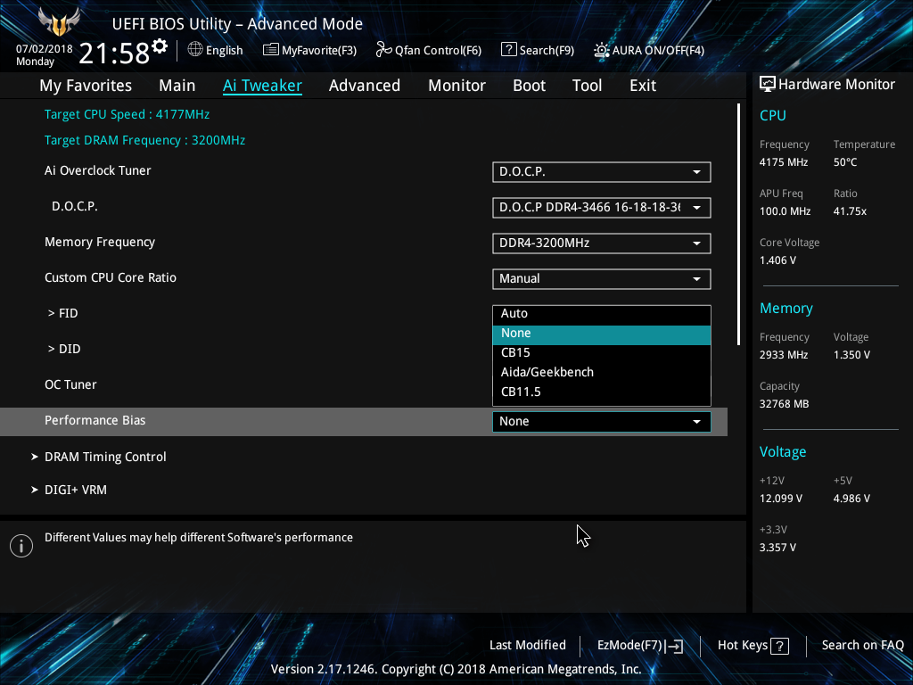The image size is (913, 685).
Task: Select the OC Tuner row
Action: [x=70, y=384]
